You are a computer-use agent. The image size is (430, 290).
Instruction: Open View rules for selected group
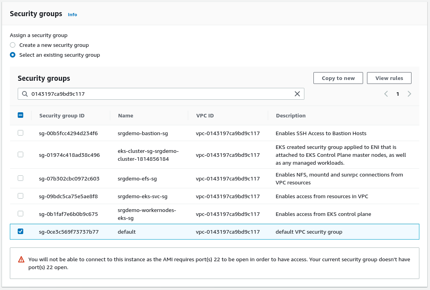pos(389,78)
